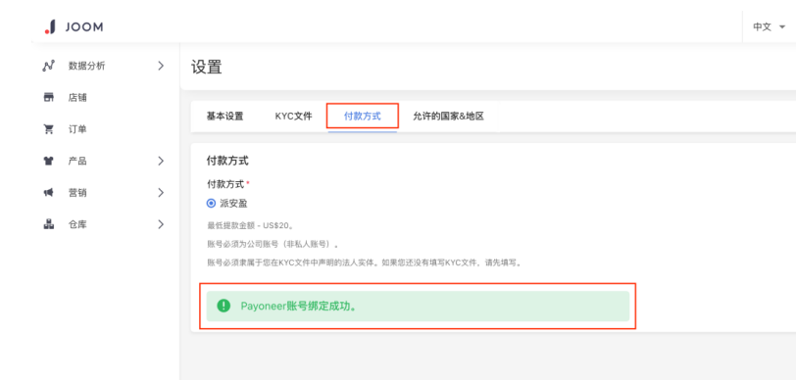796x380 pixels.
Task: Click the 营销 megaphone icon
Action: coord(48,193)
